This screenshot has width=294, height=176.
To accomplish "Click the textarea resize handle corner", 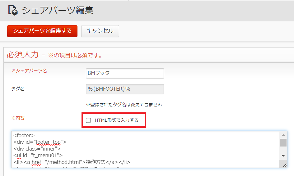I will [284, 165].
